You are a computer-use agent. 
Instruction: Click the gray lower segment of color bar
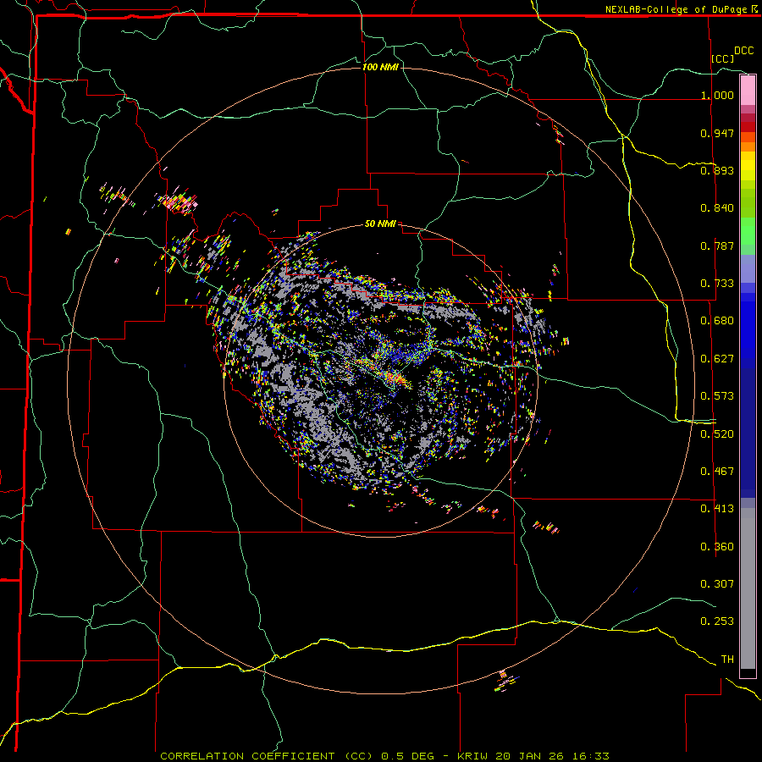point(748,588)
